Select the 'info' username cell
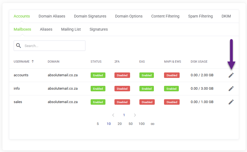Image resolution: width=247 pixels, height=152 pixels. point(17,89)
